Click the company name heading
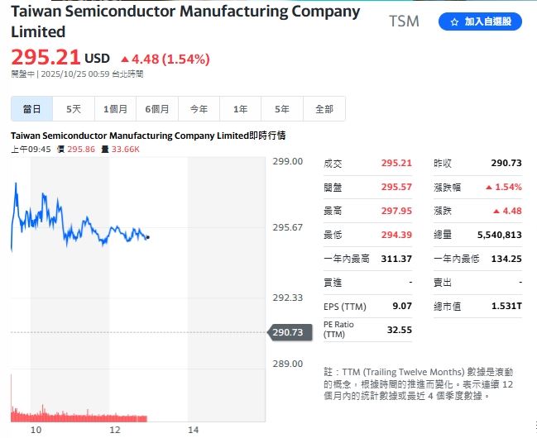537x438 pixels. [x=185, y=21]
